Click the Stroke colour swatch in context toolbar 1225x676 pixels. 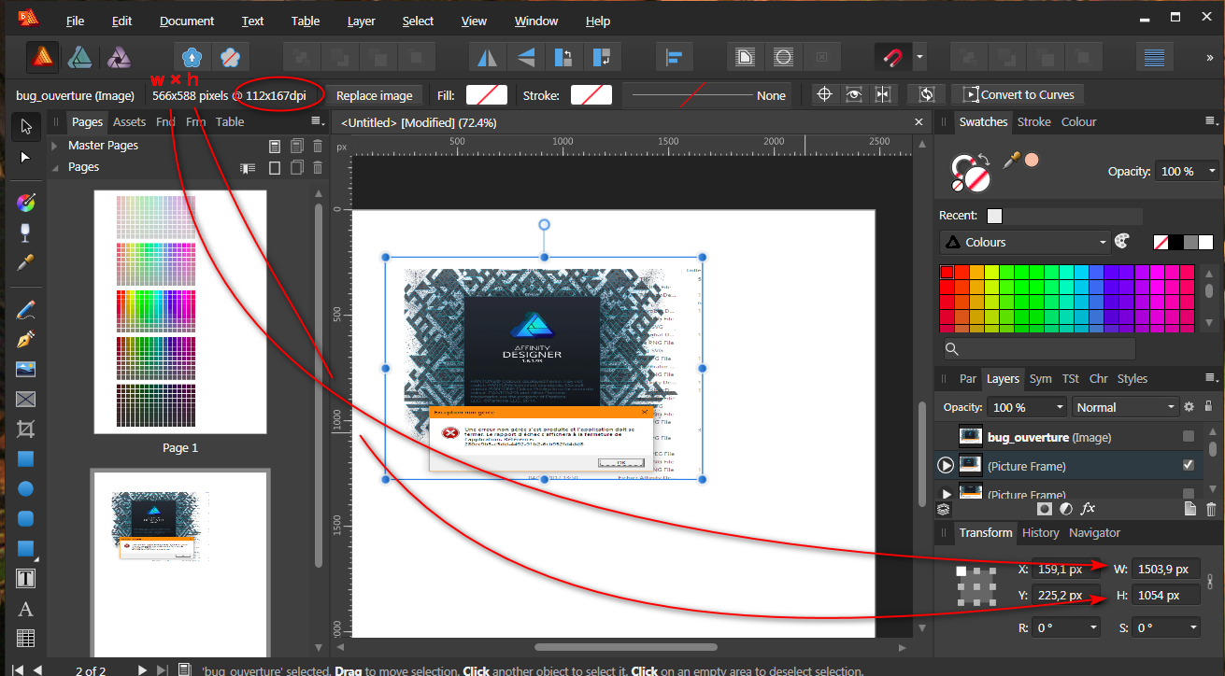coord(591,95)
